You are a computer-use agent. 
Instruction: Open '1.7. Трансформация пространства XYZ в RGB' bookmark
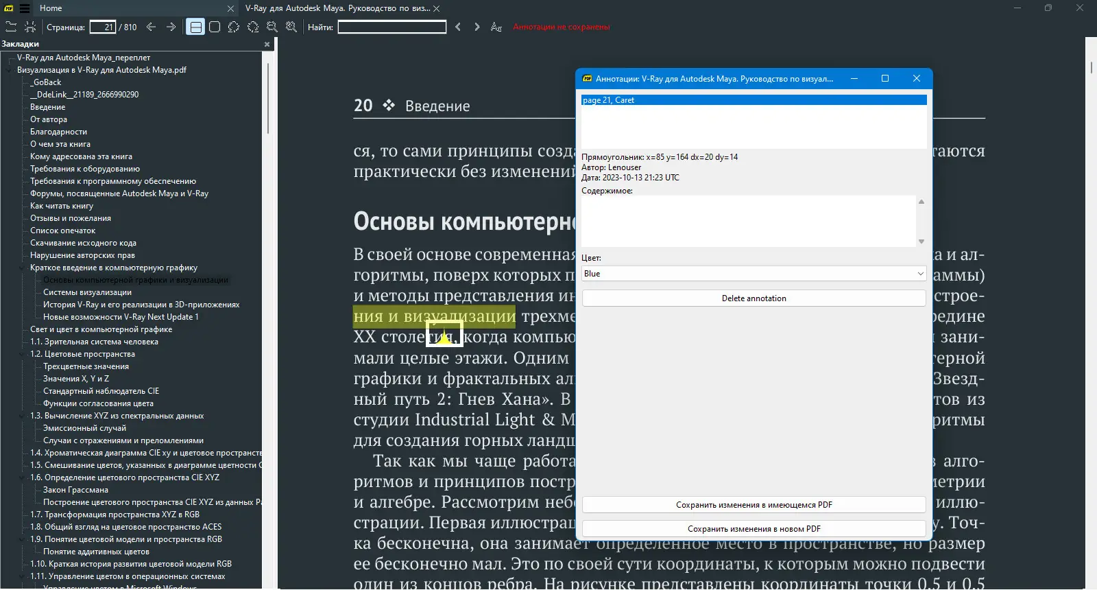coord(115,515)
